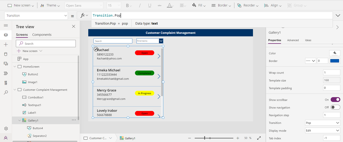Switch to the Components tab
The image size is (343, 142).
tap(42, 35)
